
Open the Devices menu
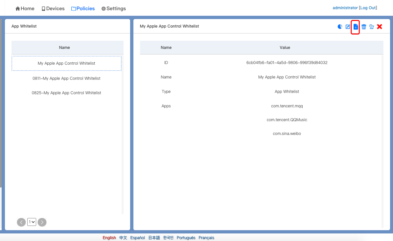pos(53,9)
